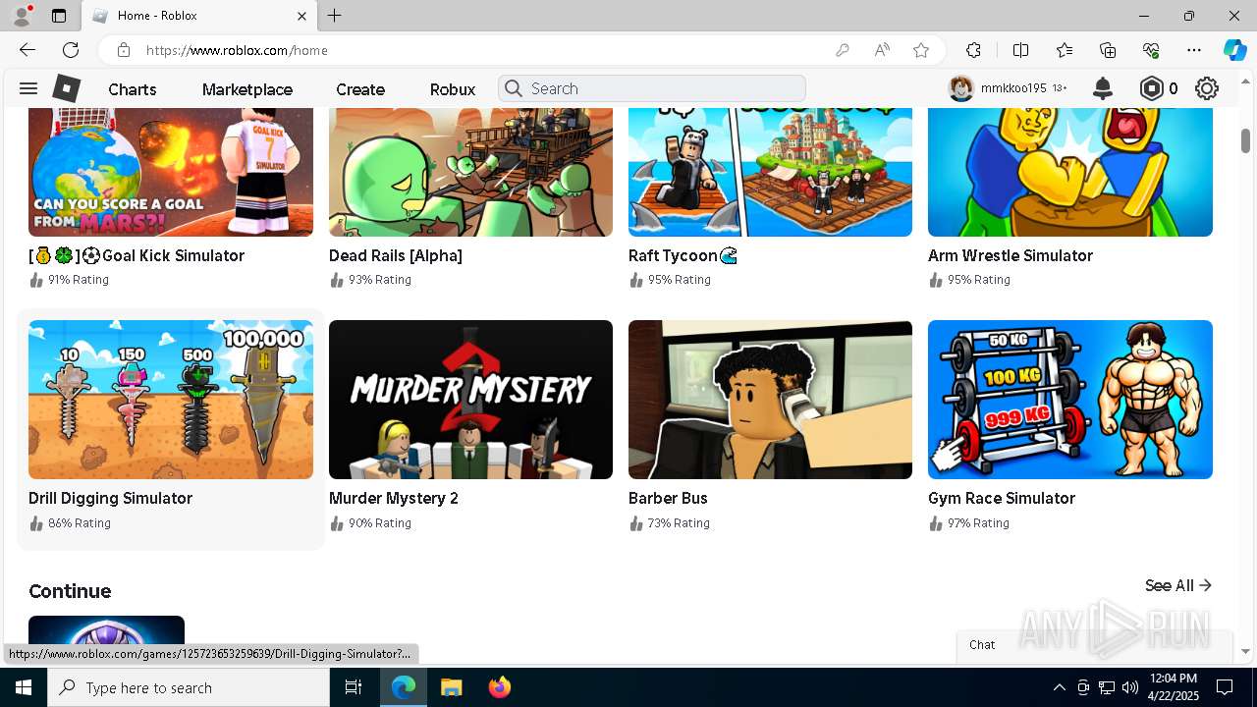The width and height of the screenshot is (1257, 707).
Task: Open the Robux menu item
Action: [453, 89]
